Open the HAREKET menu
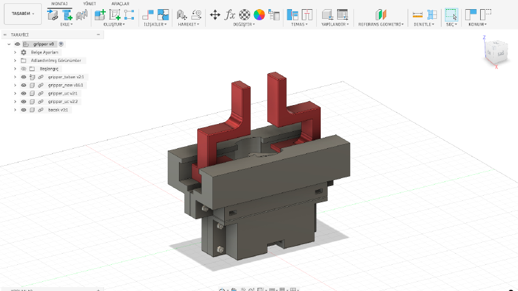The height and width of the screenshot is (291, 518). click(x=189, y=24)
